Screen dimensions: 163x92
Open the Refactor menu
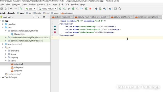tap(41, 5)
